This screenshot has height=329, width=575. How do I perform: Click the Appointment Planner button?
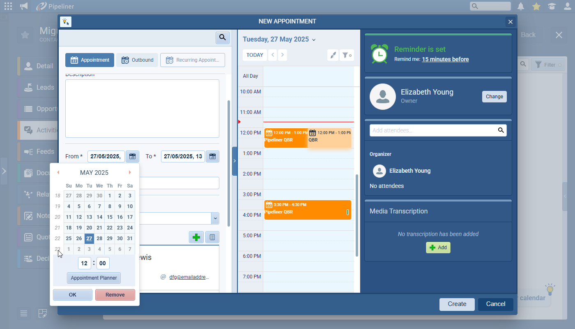coord(94,278)
